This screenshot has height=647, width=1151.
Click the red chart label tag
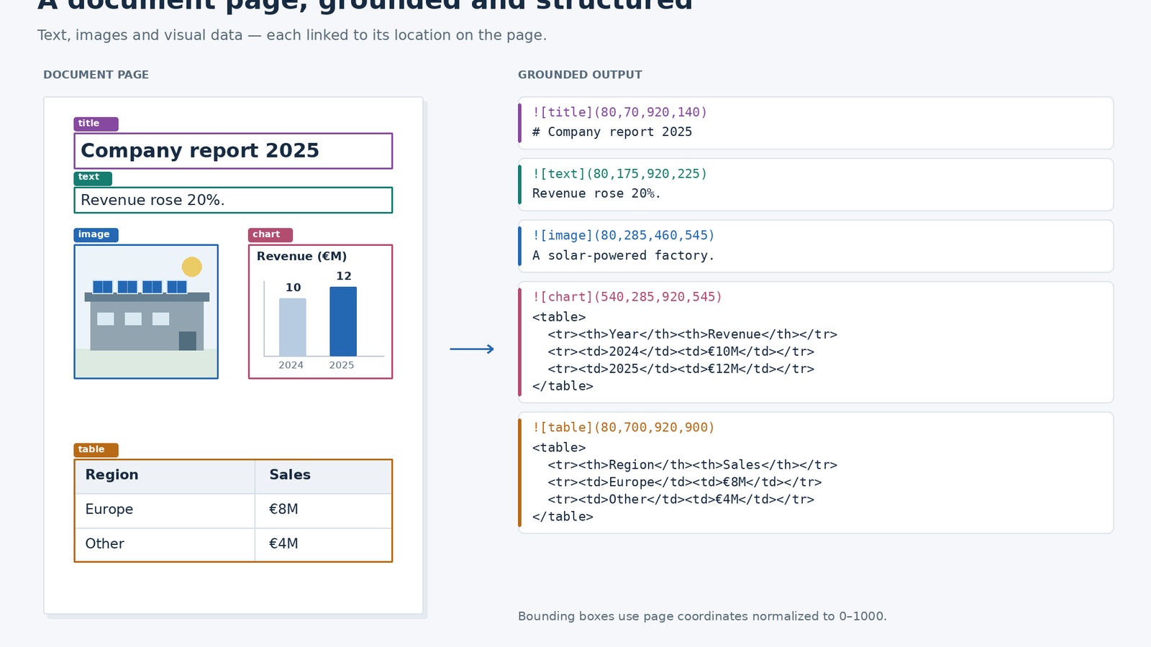(x=270, y=235)
